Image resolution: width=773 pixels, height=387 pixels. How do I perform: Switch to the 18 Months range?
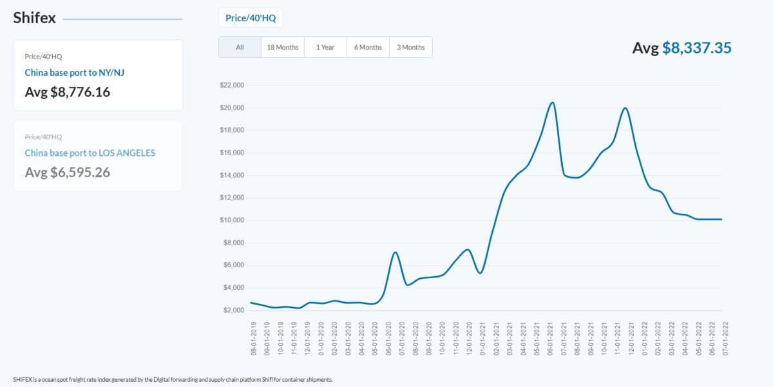(282, 47)
